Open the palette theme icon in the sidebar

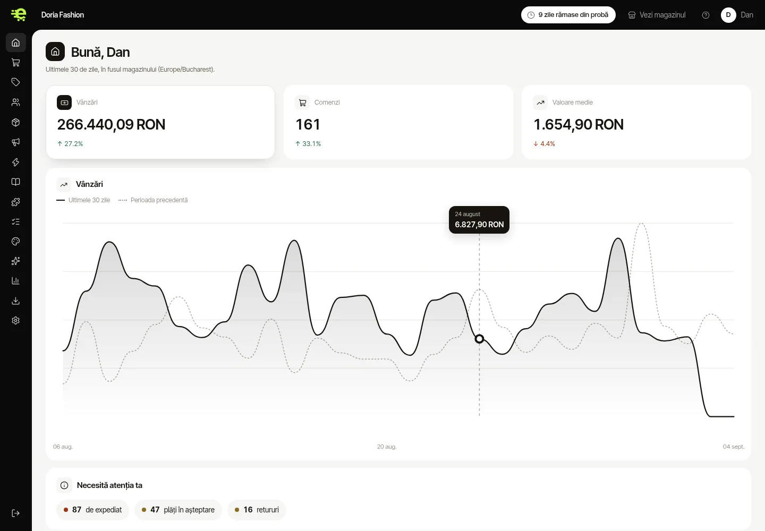pyautogui.click(x=16, y=242)
